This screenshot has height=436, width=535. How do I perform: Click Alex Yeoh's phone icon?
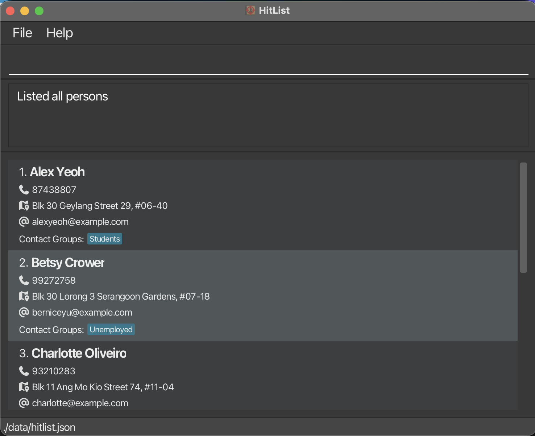pos(24,189)
